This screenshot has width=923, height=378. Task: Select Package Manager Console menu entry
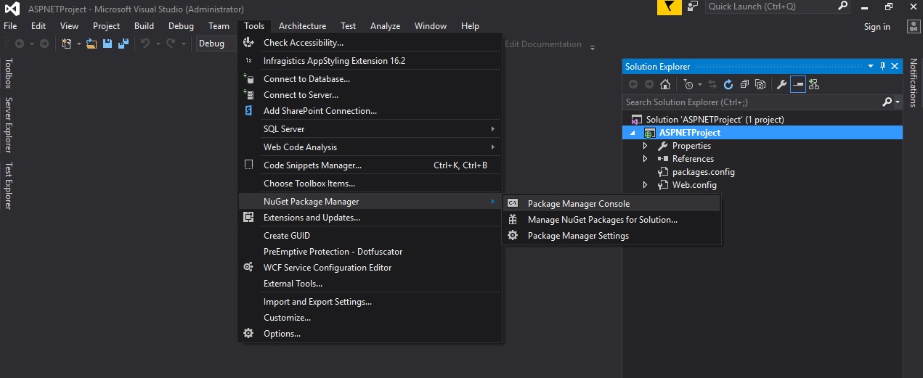[x=578, y=204]
